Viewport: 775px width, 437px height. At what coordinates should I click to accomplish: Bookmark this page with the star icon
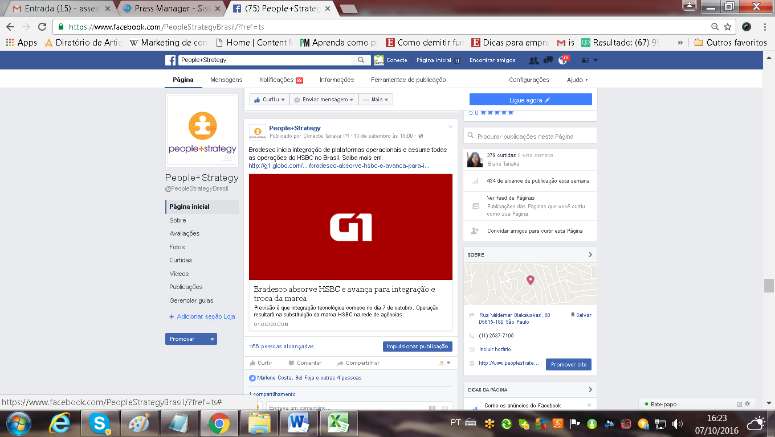728,27
